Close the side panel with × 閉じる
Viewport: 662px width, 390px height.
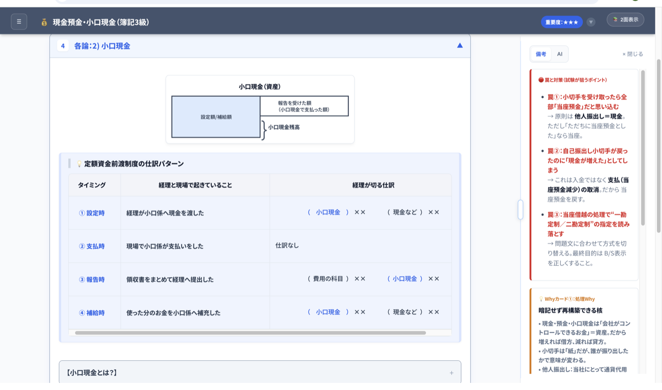click(633, 54)
